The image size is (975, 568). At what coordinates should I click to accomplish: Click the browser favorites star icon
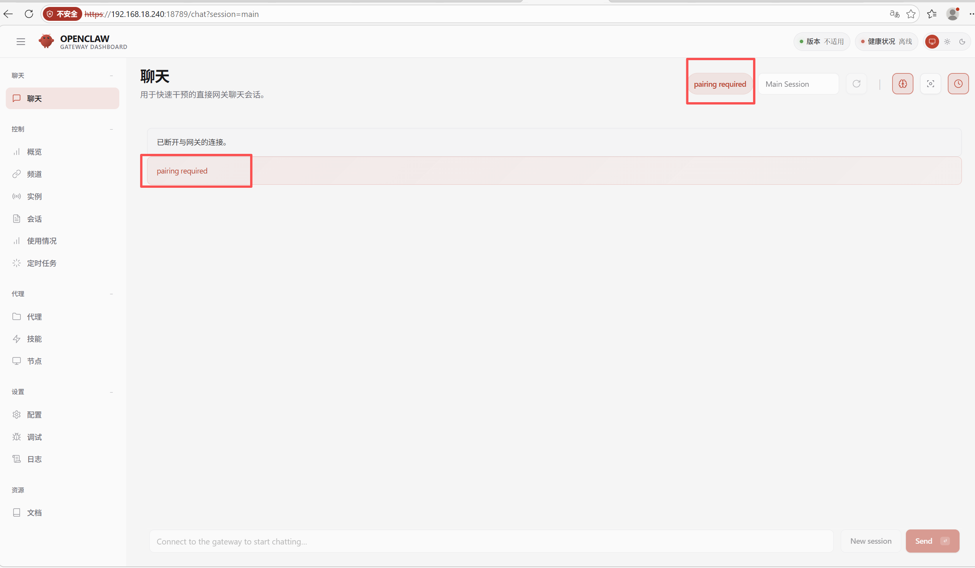(911, 14)
